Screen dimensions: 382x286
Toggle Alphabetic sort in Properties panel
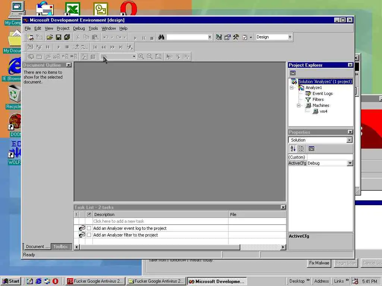(x=293, y=148)
